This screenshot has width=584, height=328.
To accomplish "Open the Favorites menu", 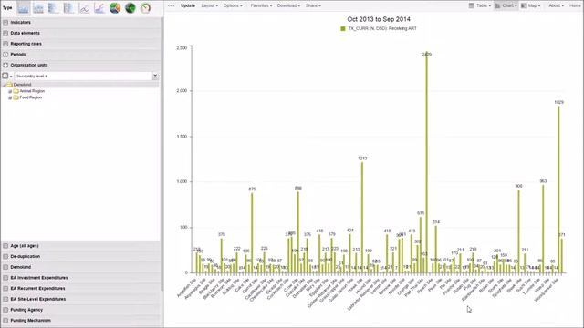I will point(261,5).
